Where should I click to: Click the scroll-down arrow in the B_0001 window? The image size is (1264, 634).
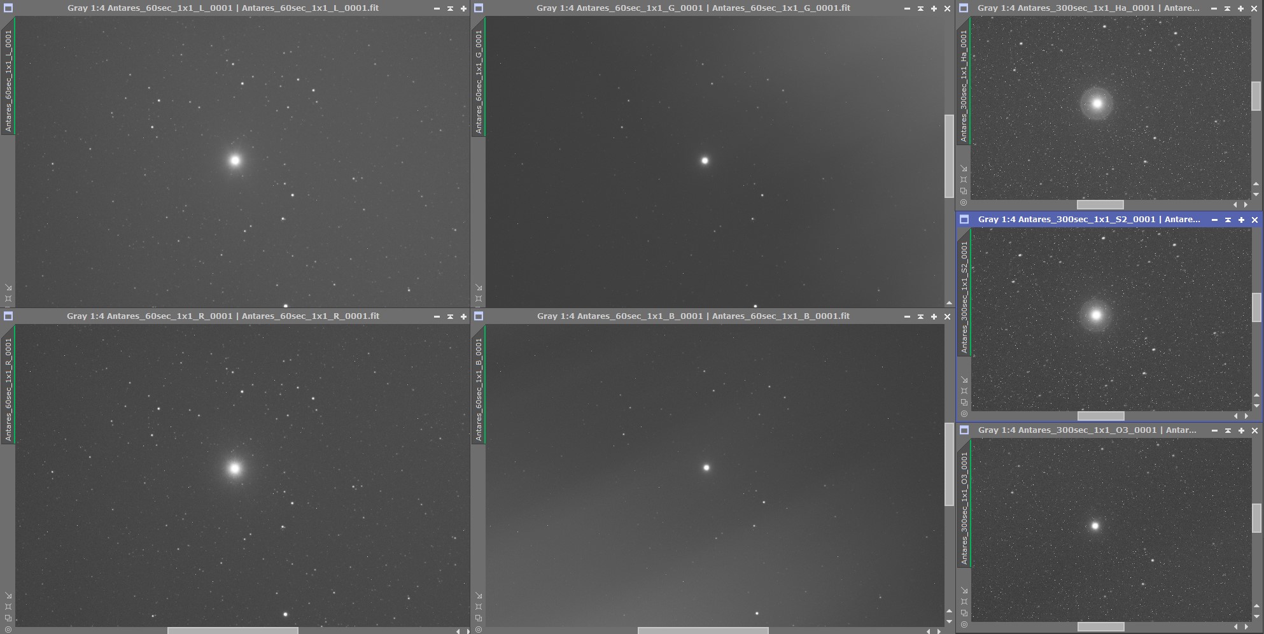point(949,621)
